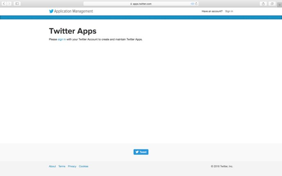Open the Privacy footer link

72,166
